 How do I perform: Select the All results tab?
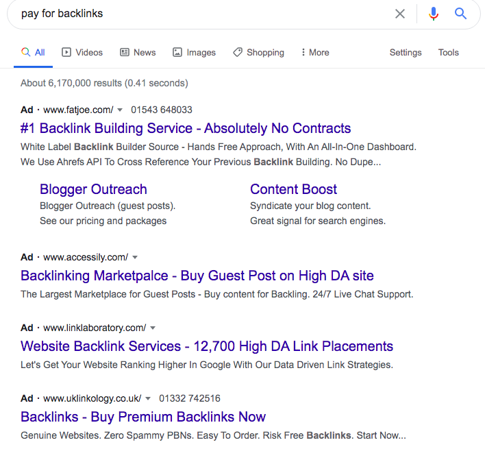[34, 53]
